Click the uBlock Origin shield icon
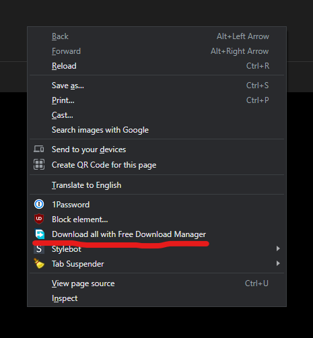 (x=39, y=219)
